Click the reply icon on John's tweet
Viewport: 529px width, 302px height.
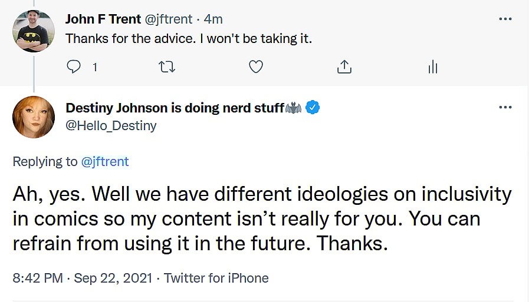pyautogui.click(x=74, y=67)
